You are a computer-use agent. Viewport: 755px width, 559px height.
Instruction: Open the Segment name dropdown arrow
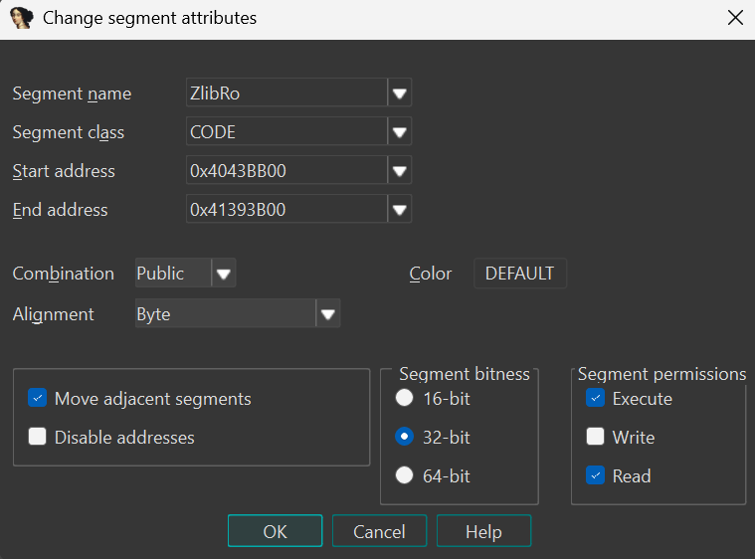point(399,93)
